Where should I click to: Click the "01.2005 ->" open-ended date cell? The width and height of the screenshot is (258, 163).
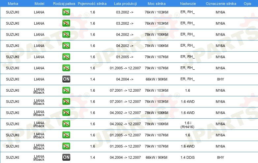(125, 57)
